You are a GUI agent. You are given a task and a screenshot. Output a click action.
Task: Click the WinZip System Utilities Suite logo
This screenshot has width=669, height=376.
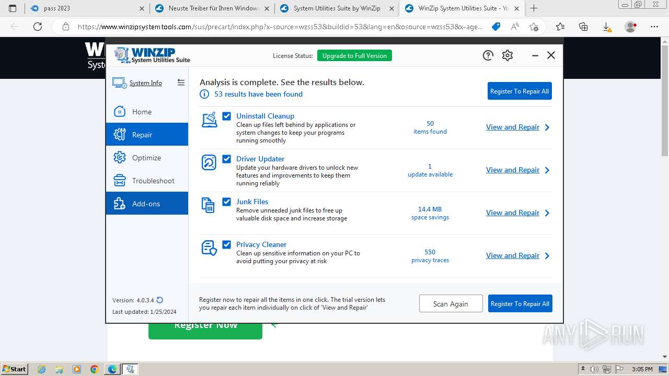(x=152, y=55)
